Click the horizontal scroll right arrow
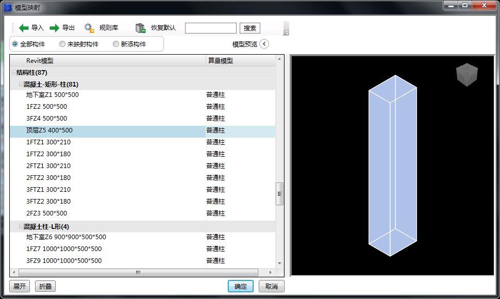This screenshot has height=299, width=500. click(271, 272)
